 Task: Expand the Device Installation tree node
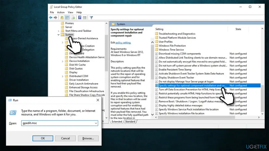pyautogui.click(x=62, y=61)
